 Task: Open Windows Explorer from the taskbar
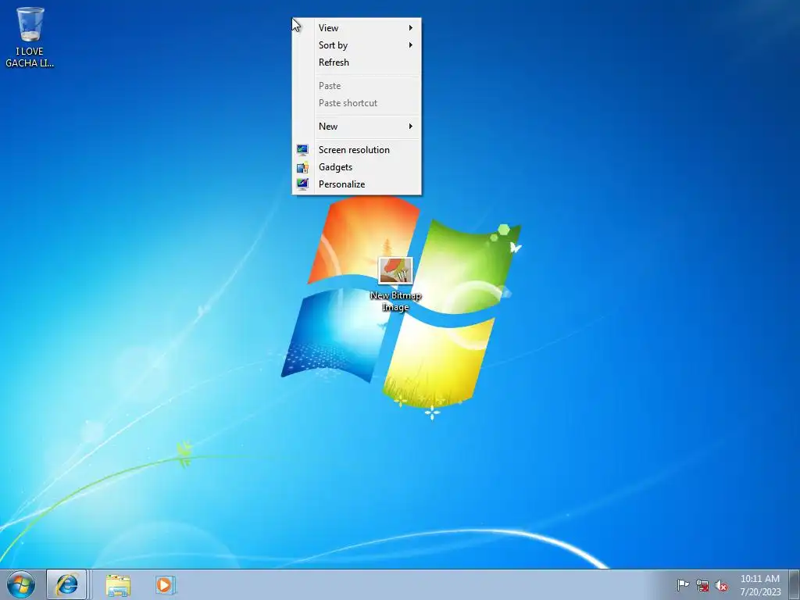(x=118, y=584)
